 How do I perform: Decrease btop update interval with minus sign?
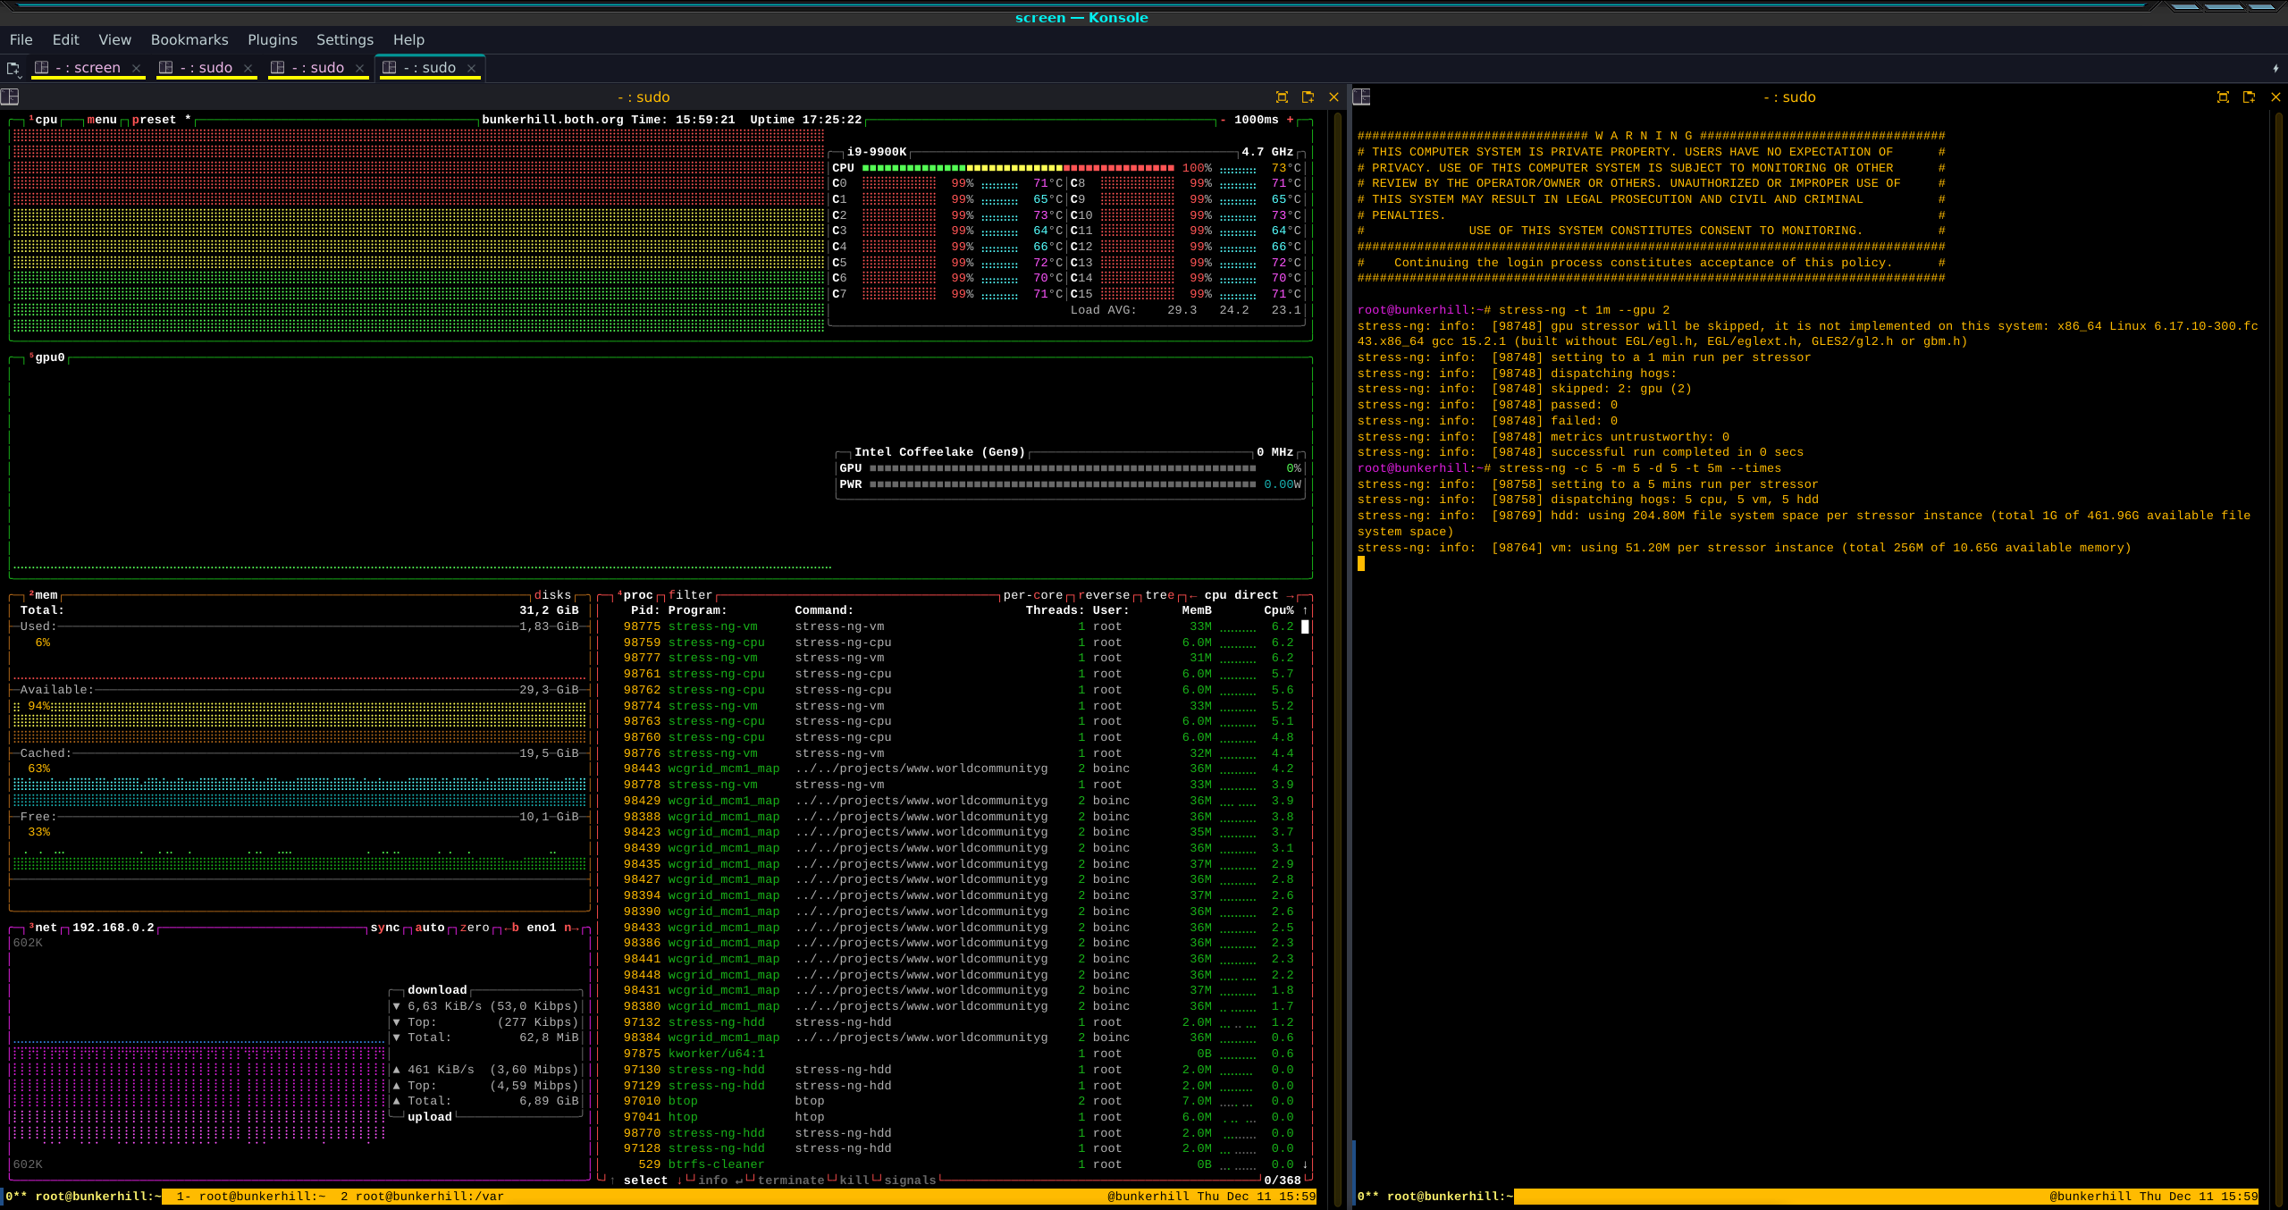point(1223,120)
